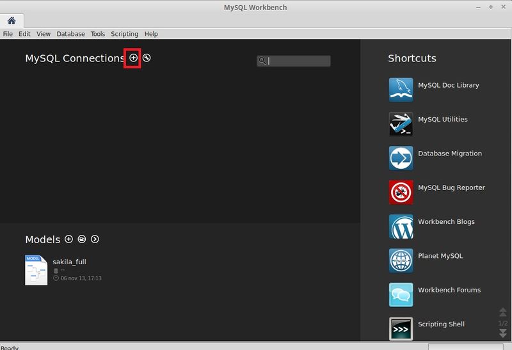Click the Scripting Shell label
Image resolution: width=512 pixels, height=350 pixels.
[x=441, y=324]
